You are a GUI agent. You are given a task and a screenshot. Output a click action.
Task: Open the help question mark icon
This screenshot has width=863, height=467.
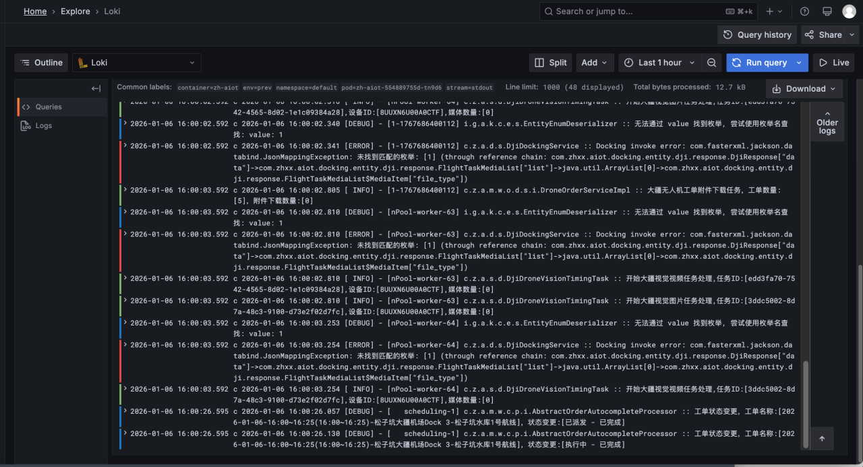click(804, 11)
